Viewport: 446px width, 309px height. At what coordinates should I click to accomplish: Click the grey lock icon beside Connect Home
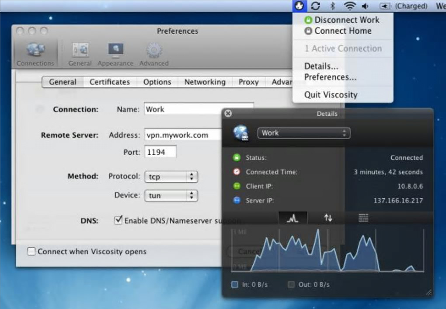308,31
